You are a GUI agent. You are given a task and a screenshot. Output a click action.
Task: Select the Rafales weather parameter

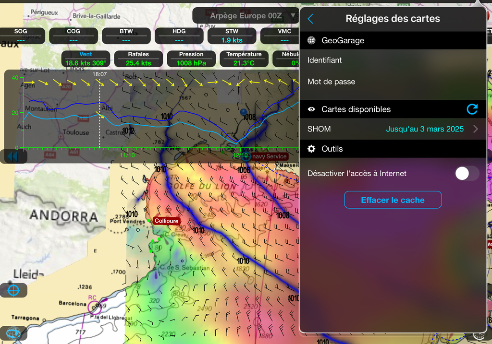pos(138,59)
